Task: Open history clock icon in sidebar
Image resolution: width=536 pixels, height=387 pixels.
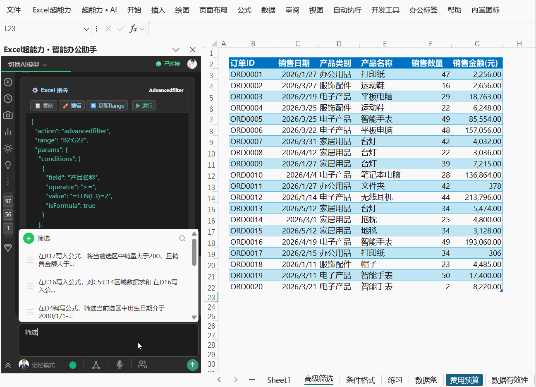Action: pyautogui.click(x=8, y=99)
